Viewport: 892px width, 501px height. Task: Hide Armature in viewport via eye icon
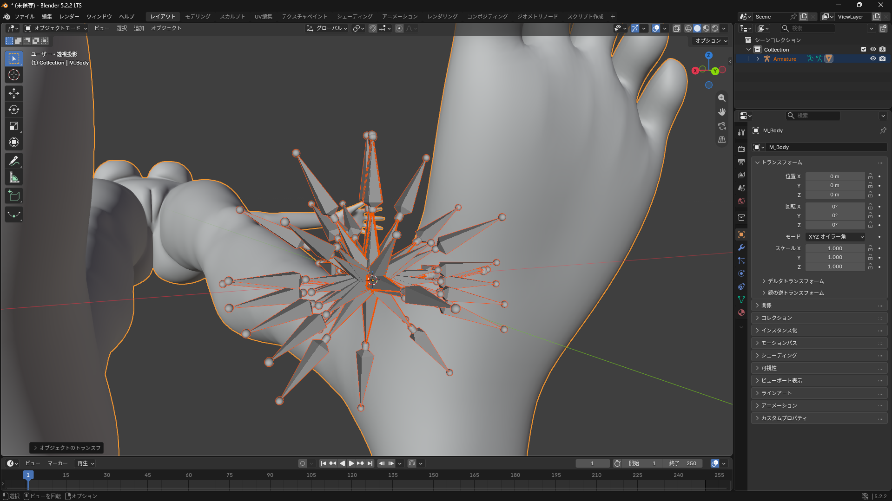pos(873,59)
